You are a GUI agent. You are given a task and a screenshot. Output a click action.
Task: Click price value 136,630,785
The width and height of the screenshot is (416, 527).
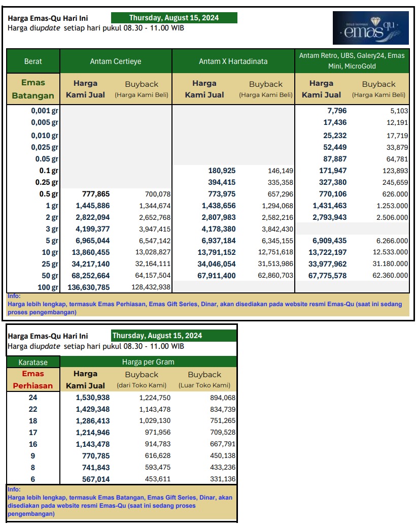pos(89,287)
